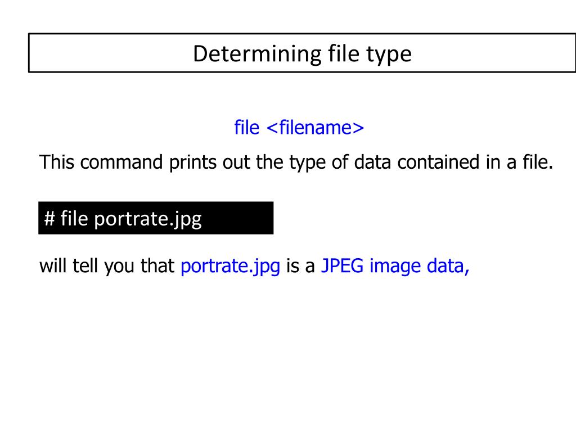Image resolution: width=576 pixels, height=432 pixels.
Task: Click the word "command" in the description sentence
Action: point(121,162)
